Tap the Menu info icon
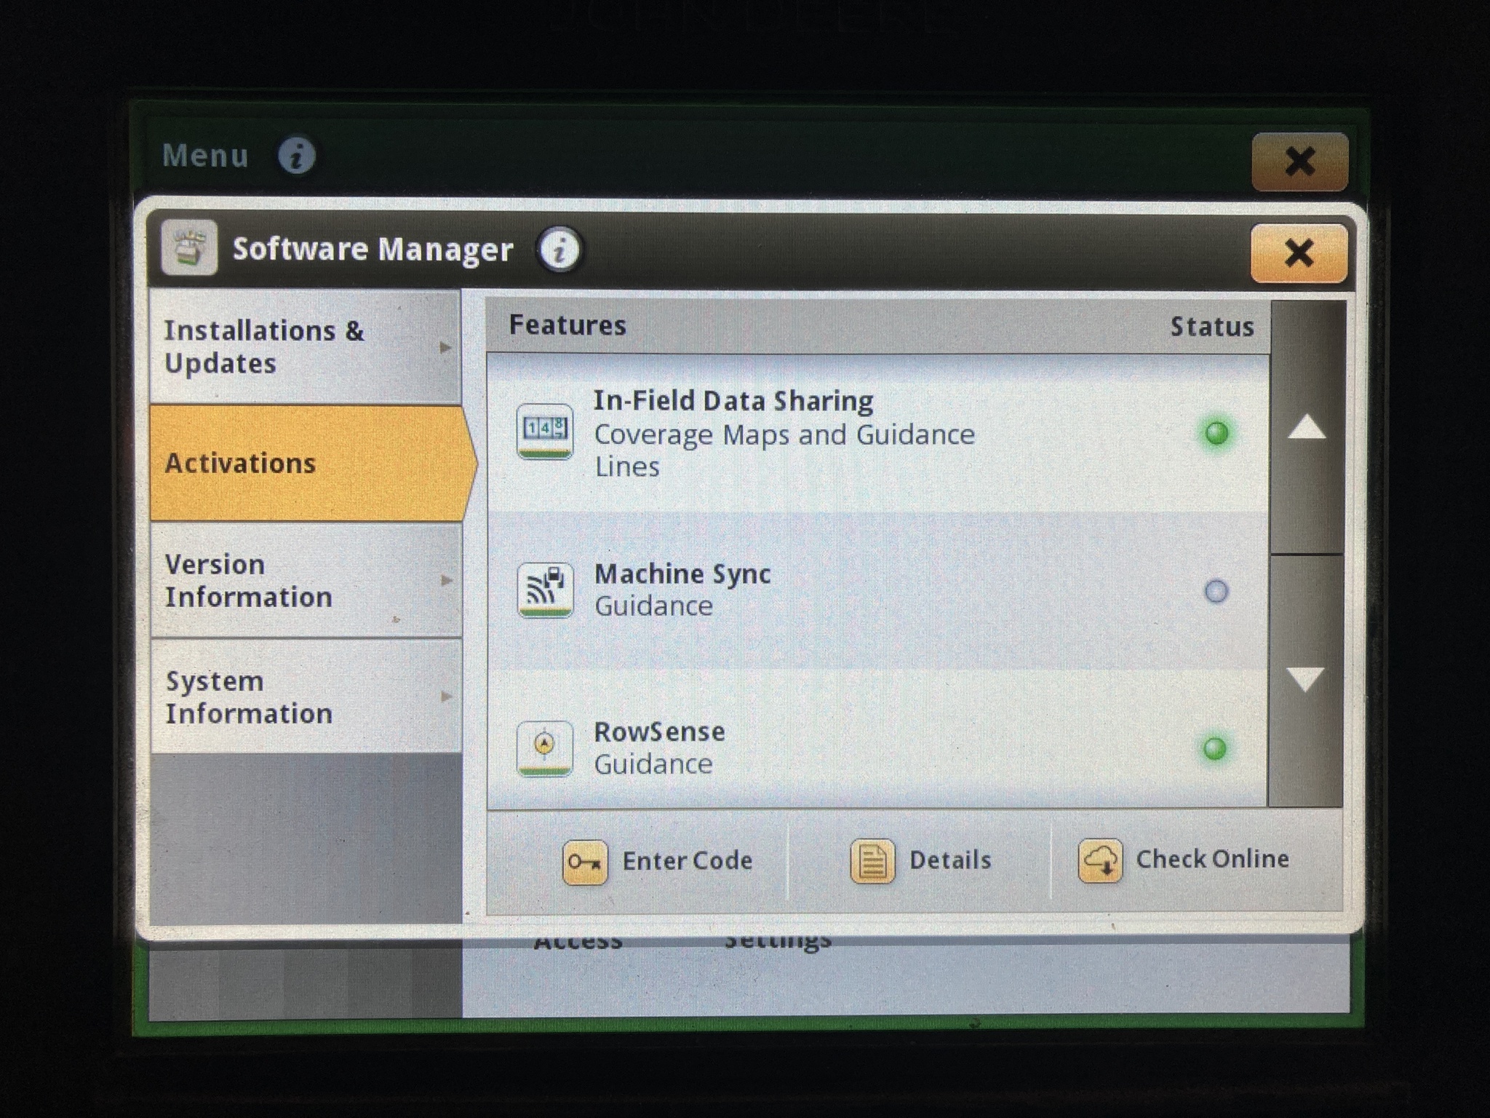 [x=296, y=155]
